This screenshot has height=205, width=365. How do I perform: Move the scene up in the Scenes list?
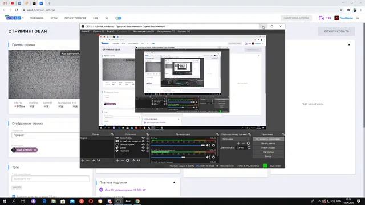[94, 161]
